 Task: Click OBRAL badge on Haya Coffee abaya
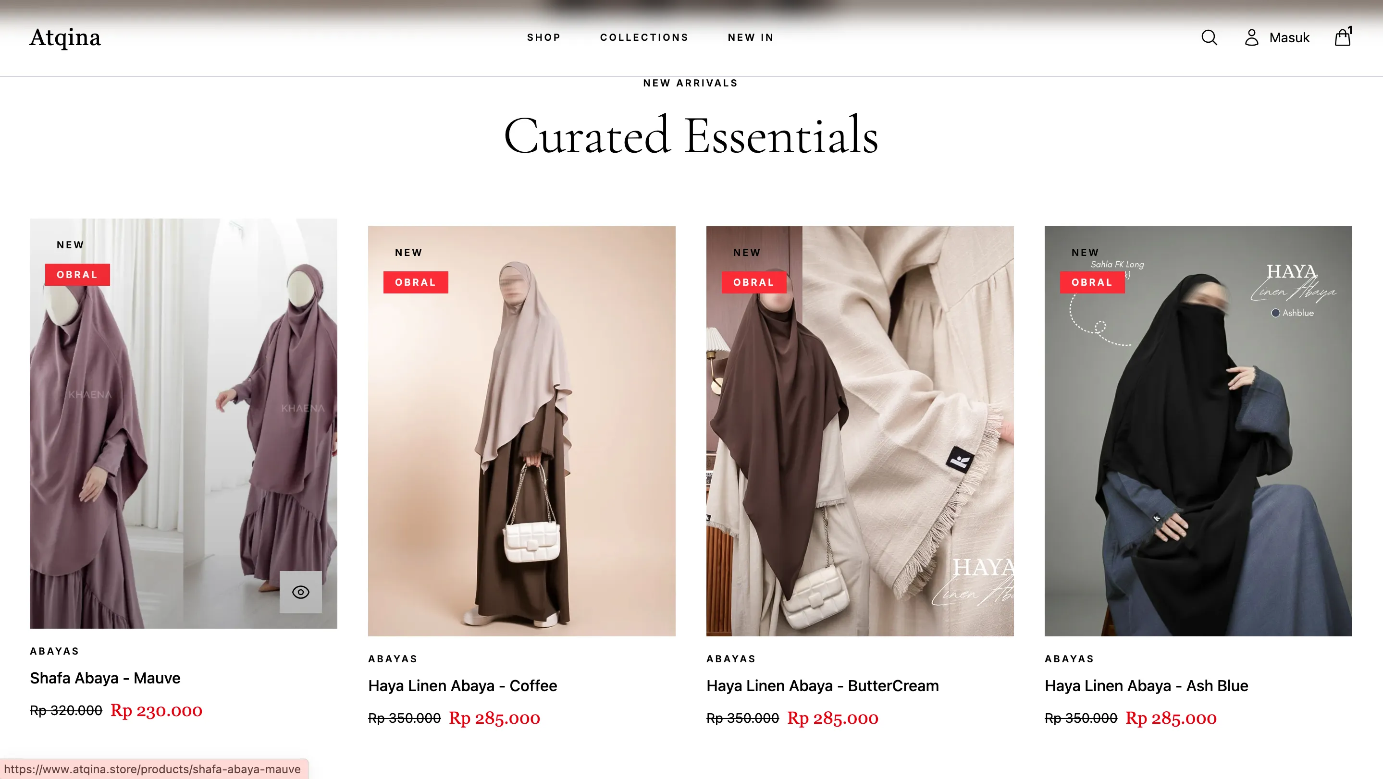(416, 282)
